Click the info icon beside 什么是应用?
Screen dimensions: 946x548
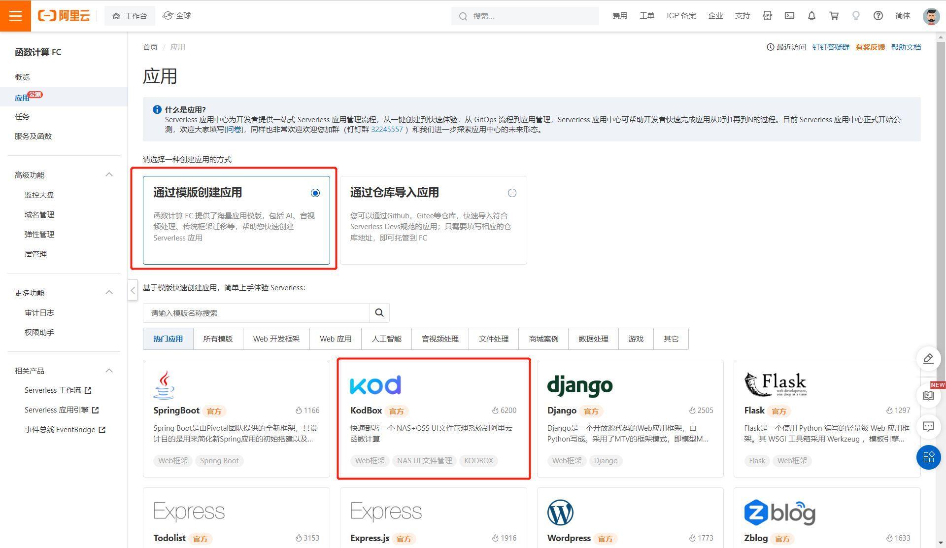(x=157, y=109)
